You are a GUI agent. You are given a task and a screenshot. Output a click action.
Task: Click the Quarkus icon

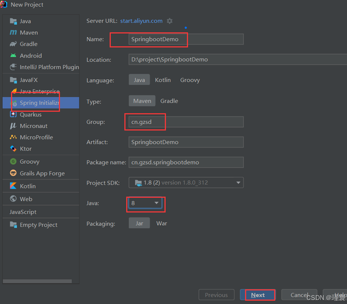coord(13,115)
